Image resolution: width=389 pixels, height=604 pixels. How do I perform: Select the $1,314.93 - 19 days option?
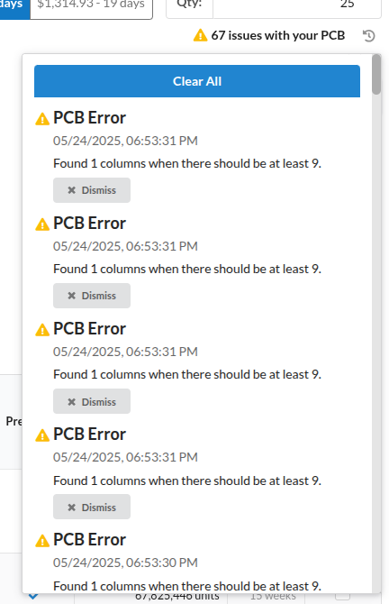tap(91, 7)
